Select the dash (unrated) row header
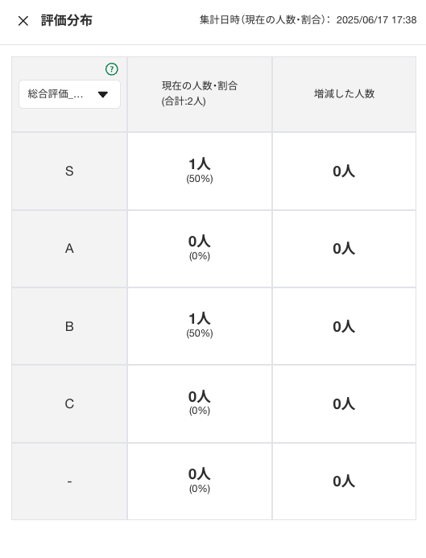This screenshot has height=558, width=426. click(x=69, y=482)
